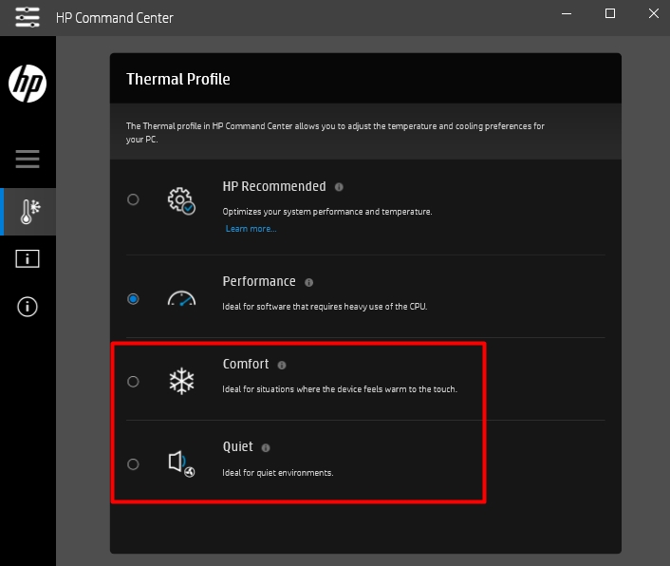Click the Performance heading

pos(259,281)
